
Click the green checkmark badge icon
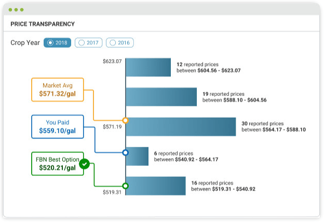pyautogui.click(x=84, y=164)
